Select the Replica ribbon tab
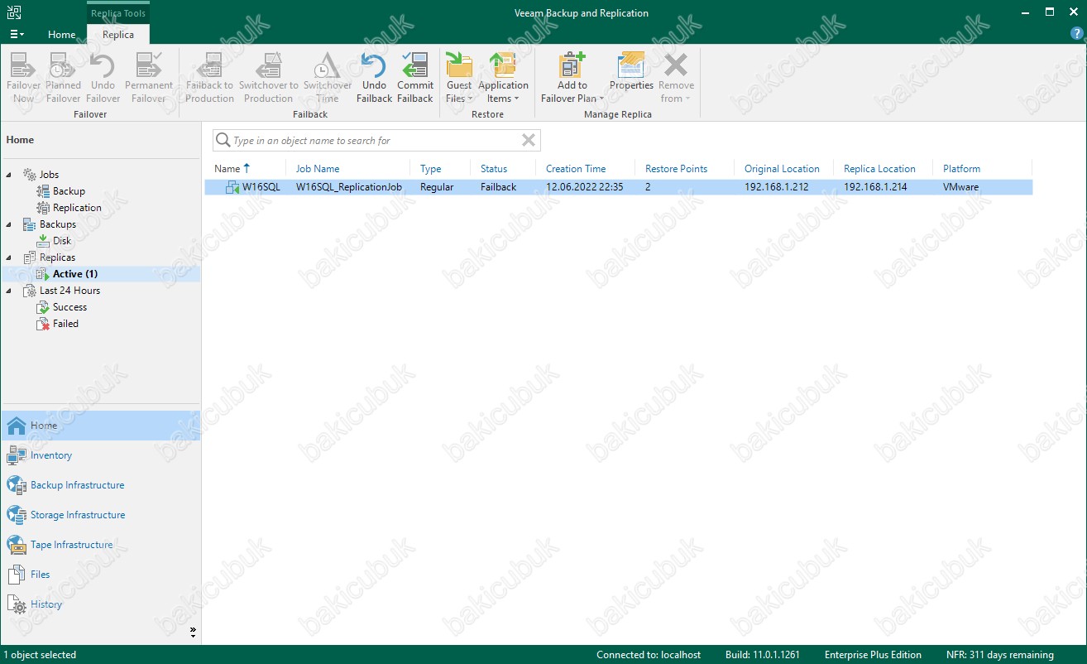The width and height of the screenshot is (1087, 664). [118, 35]
